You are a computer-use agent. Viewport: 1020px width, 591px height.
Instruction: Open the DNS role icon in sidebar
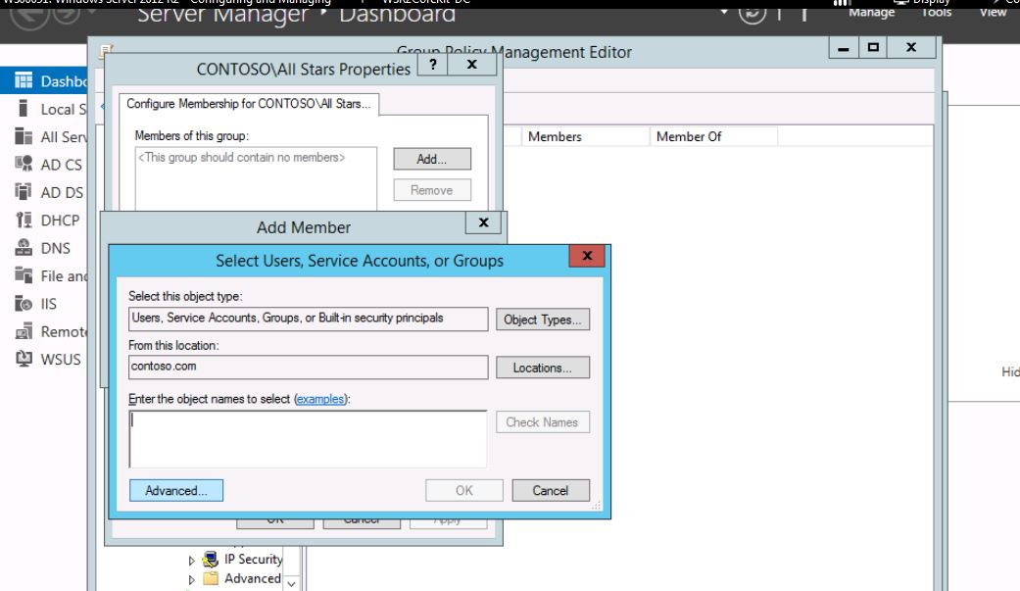(24, 248)
